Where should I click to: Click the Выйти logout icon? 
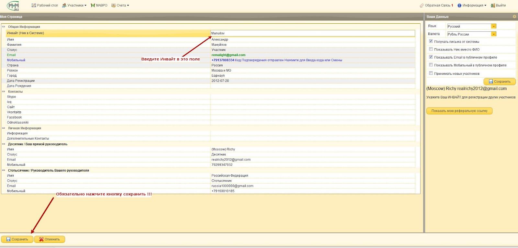click(493, 6)
